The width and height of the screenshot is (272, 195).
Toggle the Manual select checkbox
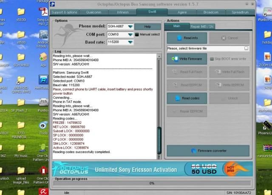[137, 34]
